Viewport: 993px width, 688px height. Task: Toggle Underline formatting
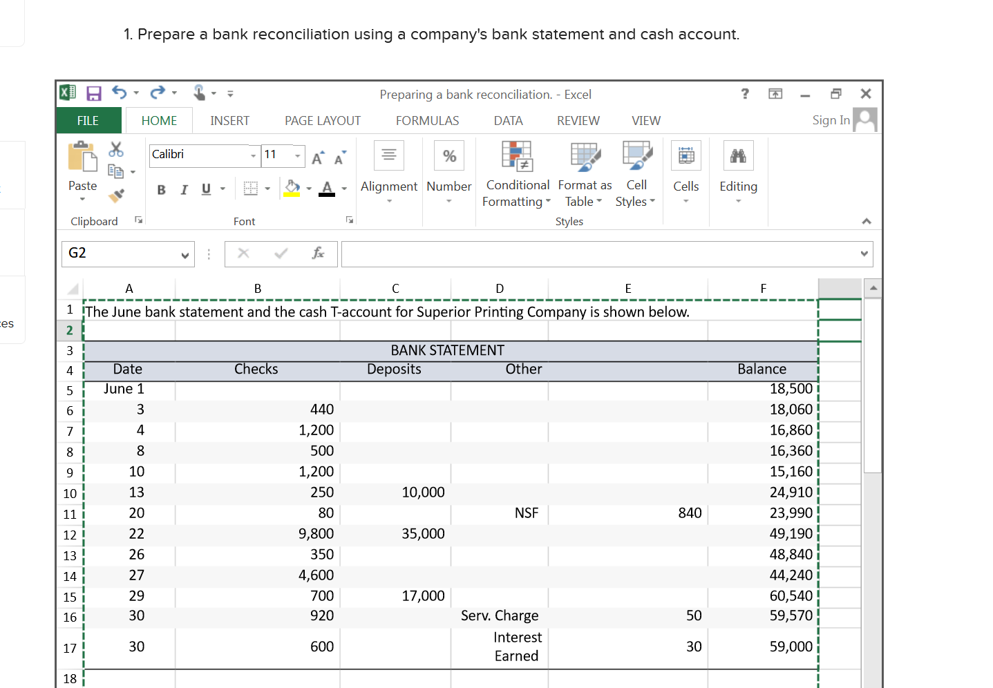pyautogui.click(x=206, y=189)
